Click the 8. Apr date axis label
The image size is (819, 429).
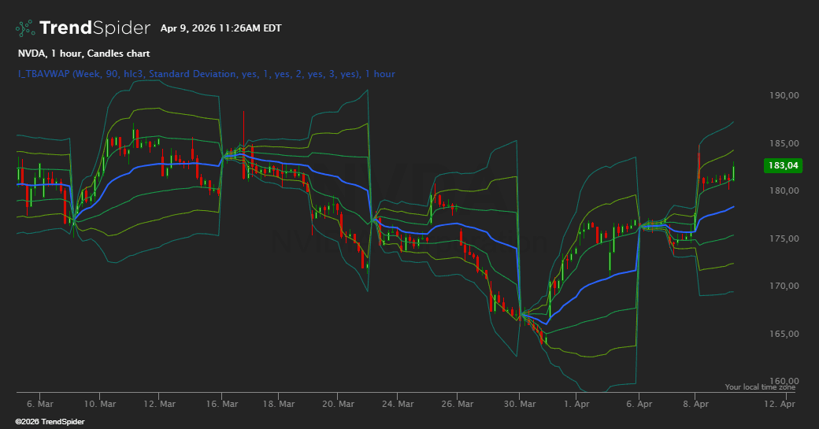[695, 404]
